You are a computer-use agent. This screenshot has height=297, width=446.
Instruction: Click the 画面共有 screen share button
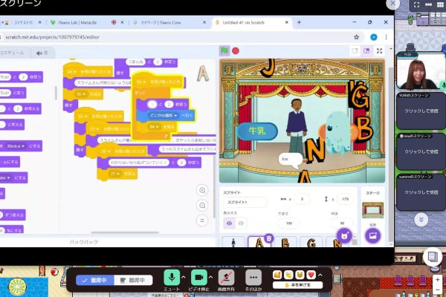click(226, 279)
